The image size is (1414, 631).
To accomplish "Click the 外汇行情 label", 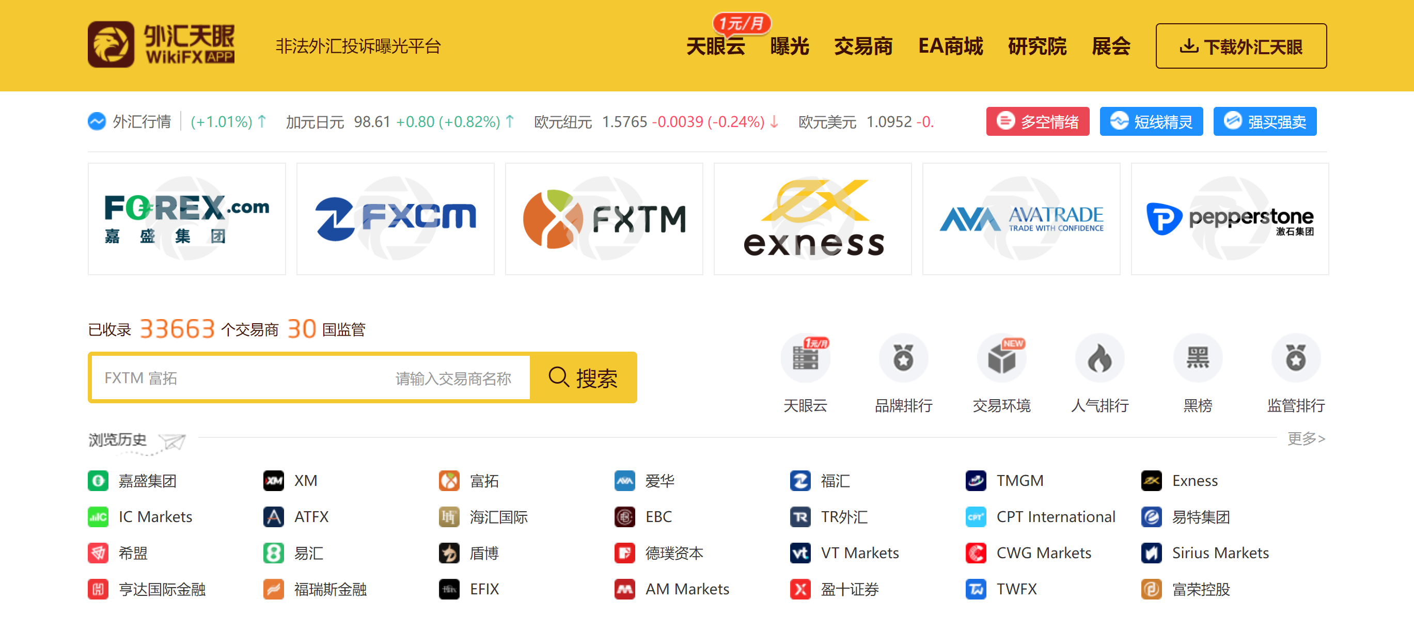I will click(x=142, y=121).
